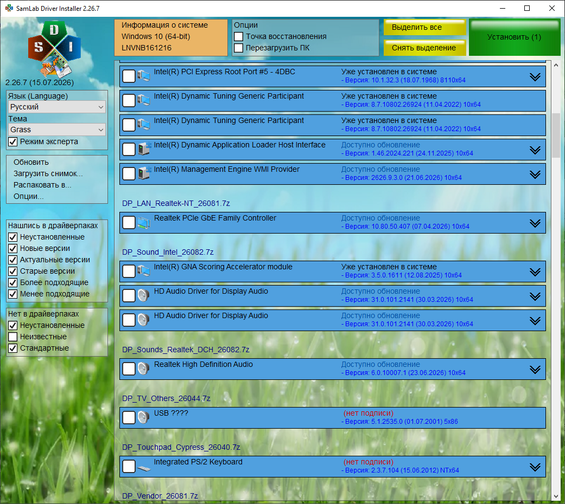This screenshot has width=565, height=504.
Task: Click 'Распаковать в...' menu item
Action: point(42,185)
